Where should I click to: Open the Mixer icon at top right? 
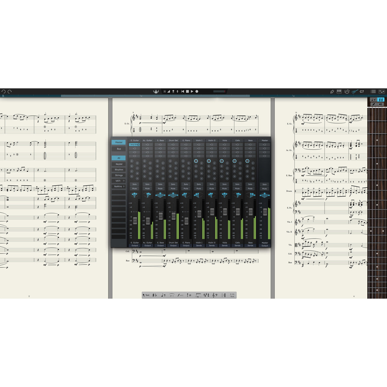coord(382,92)
